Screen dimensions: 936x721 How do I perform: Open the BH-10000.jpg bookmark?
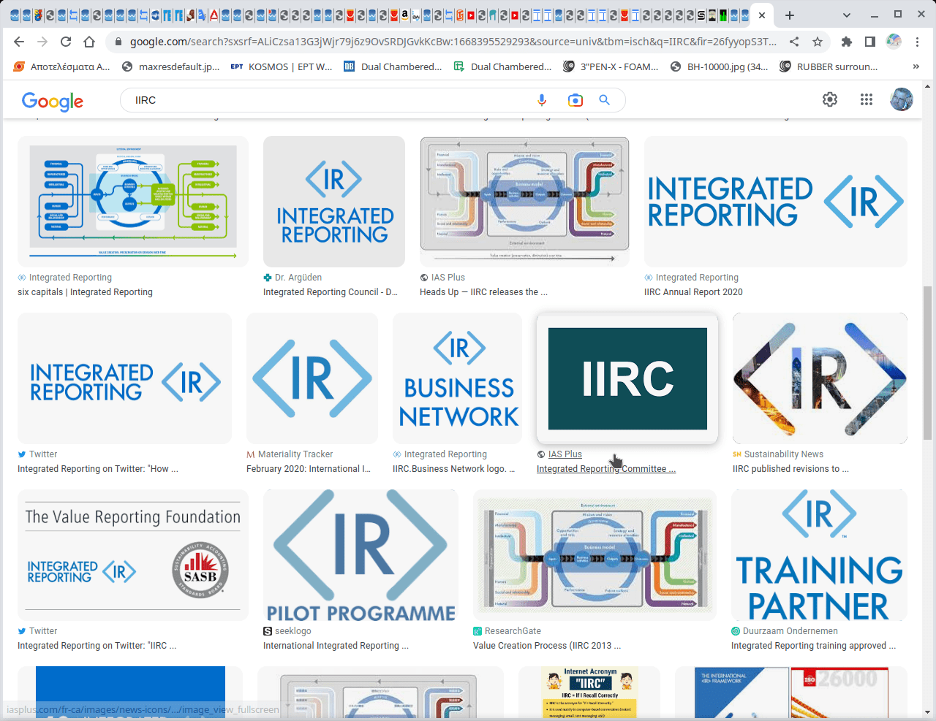coord(720,66)
